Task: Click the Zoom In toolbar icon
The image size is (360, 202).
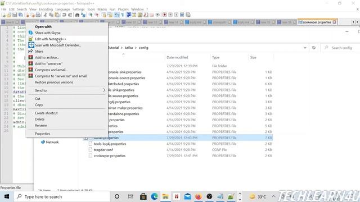Action: click(91, 15)
